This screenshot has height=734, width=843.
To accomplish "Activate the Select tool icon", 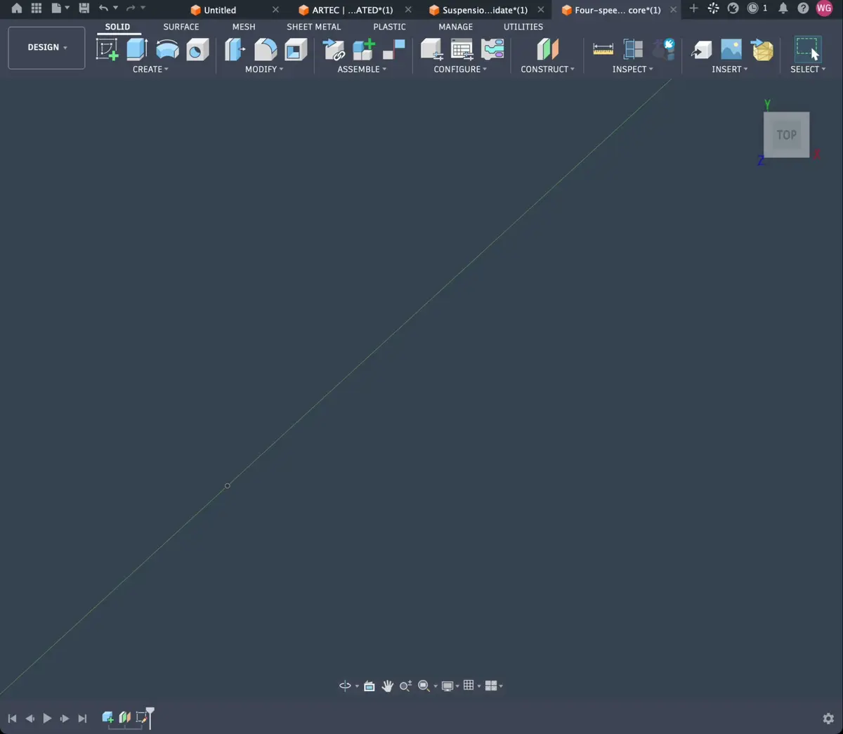I will pyautogui.click(x=808, y=49).
